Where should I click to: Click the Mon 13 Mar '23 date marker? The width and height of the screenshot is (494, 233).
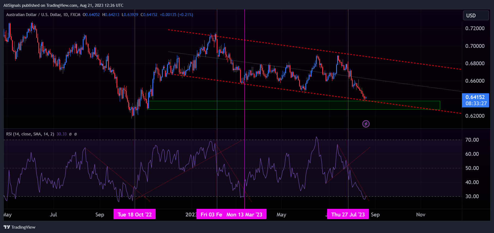pos(244,214)
